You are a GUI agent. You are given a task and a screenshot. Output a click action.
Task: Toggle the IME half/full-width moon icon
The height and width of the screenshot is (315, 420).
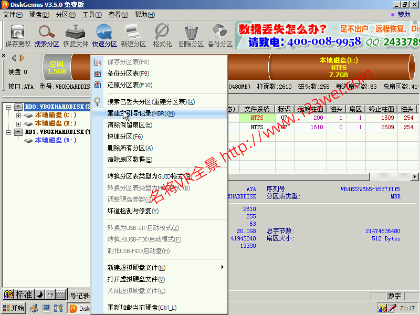[39, 295]
